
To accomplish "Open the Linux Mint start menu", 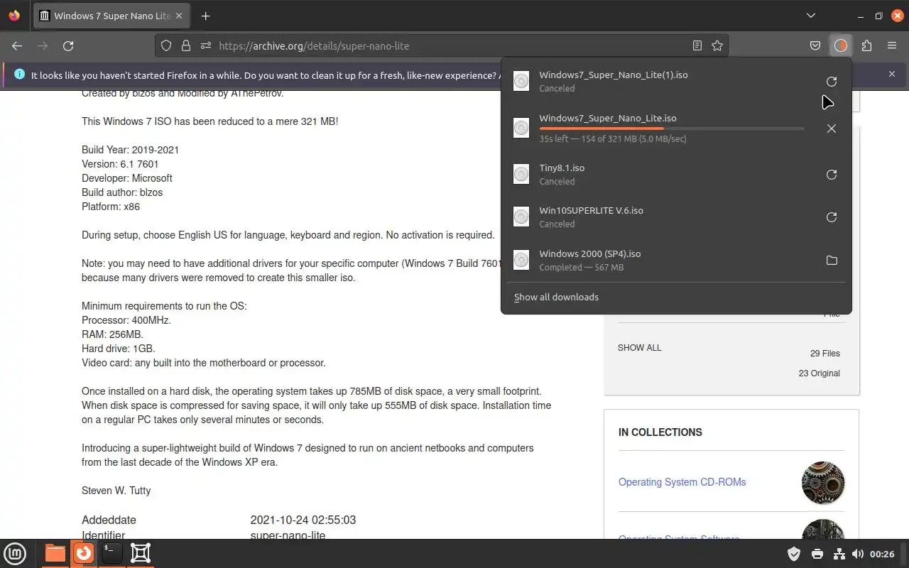I will coord(15,553).
